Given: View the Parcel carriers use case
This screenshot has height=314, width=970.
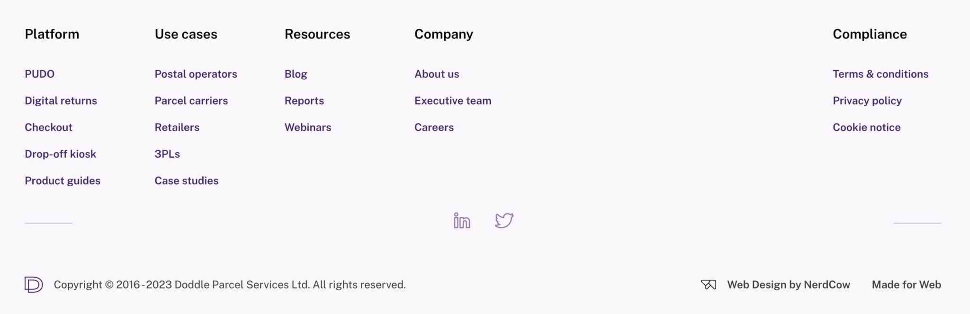Looking at the screenshot, I should [x=191, y=100].
